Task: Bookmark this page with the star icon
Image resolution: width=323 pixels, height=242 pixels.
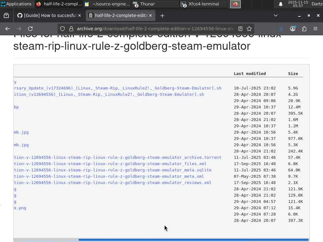Action: 249,29
